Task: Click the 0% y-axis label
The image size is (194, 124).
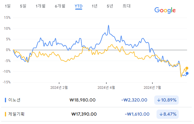Action: coord(8,50)
